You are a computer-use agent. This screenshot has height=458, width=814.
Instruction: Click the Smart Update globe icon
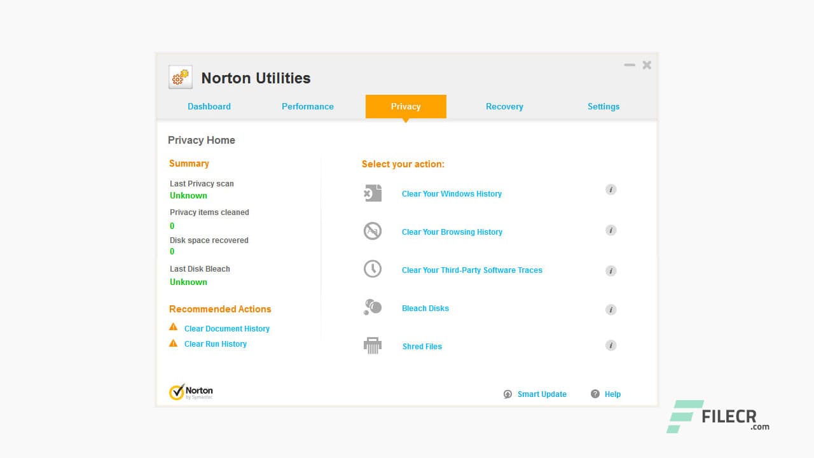[507, 394]
